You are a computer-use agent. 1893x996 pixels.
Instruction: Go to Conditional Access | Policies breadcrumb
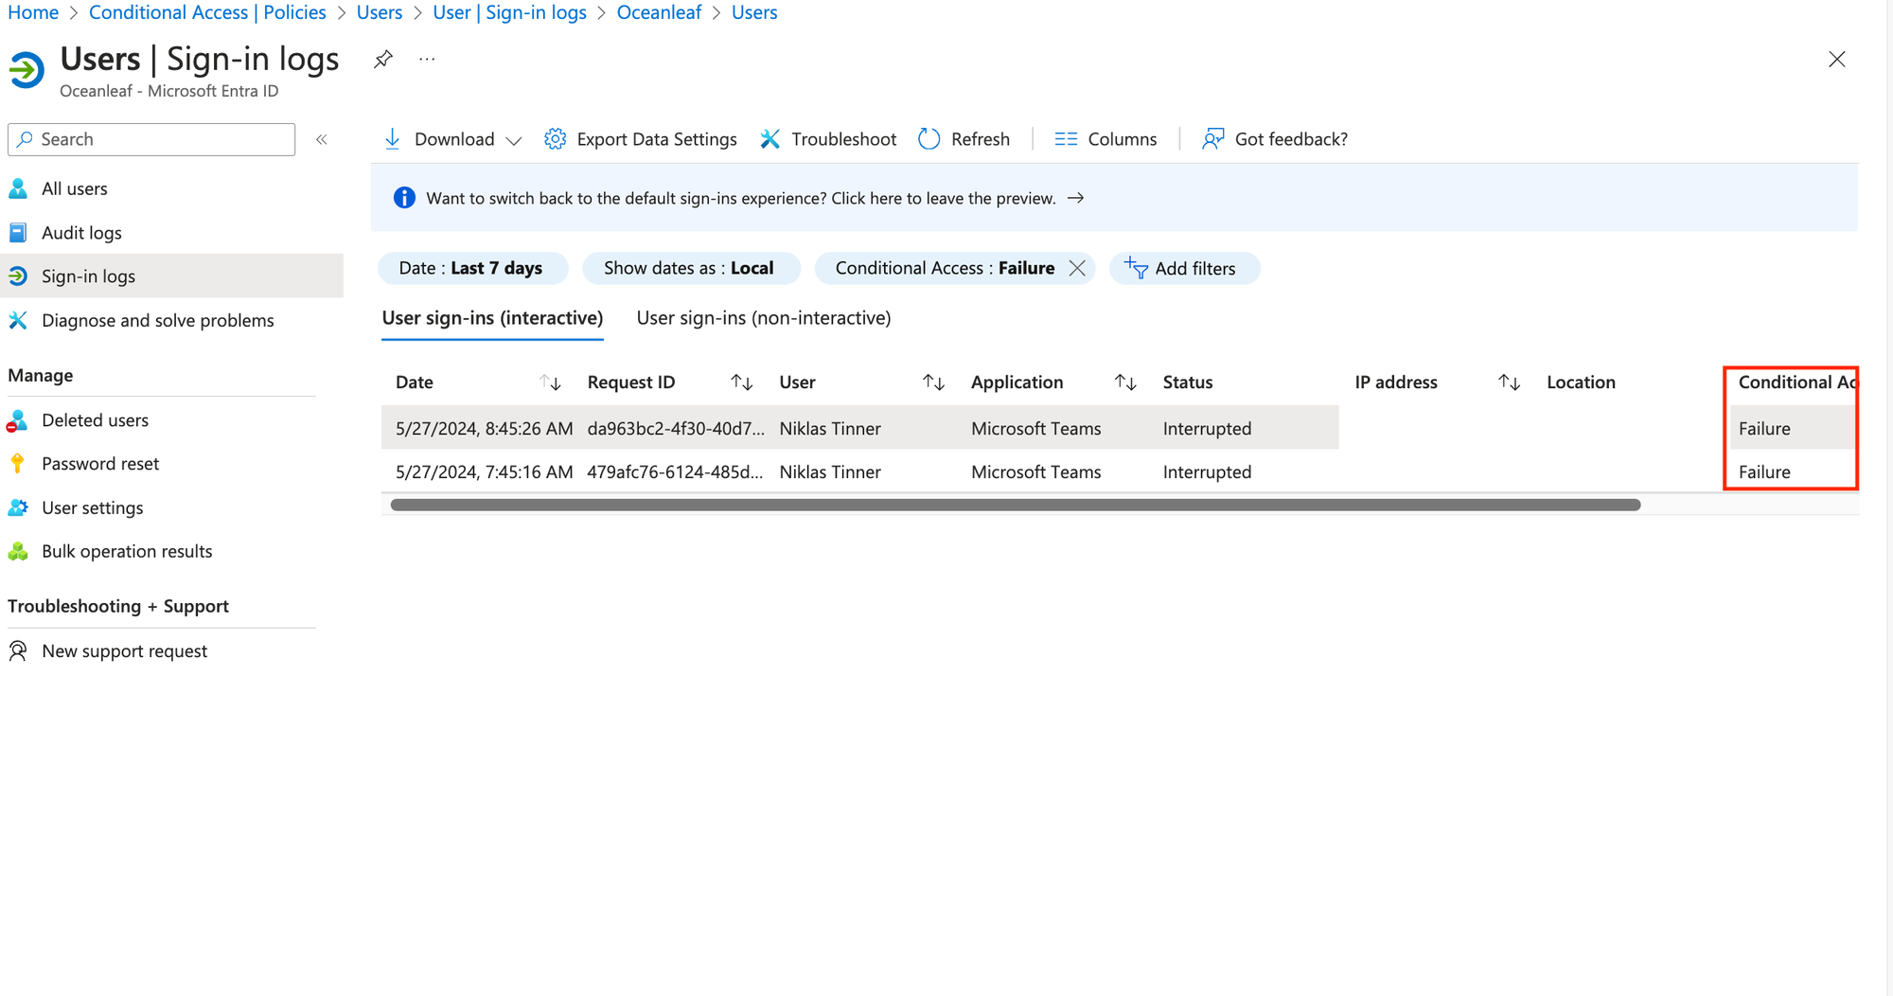[207, 12]
